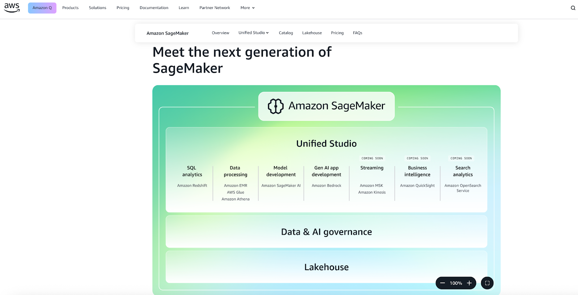This screenshot has width=578, height=295.
Task: Click the Data & AI governance panel
Action: [326, 232]
